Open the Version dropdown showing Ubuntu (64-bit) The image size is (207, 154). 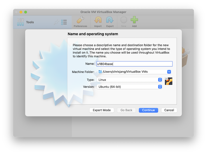(x=129, y=87)
